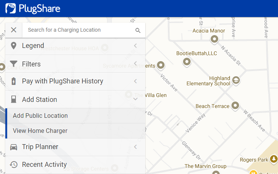Open the Filters menu section
Viewport: 278px width, 174px height.
(x=75, y=64)
